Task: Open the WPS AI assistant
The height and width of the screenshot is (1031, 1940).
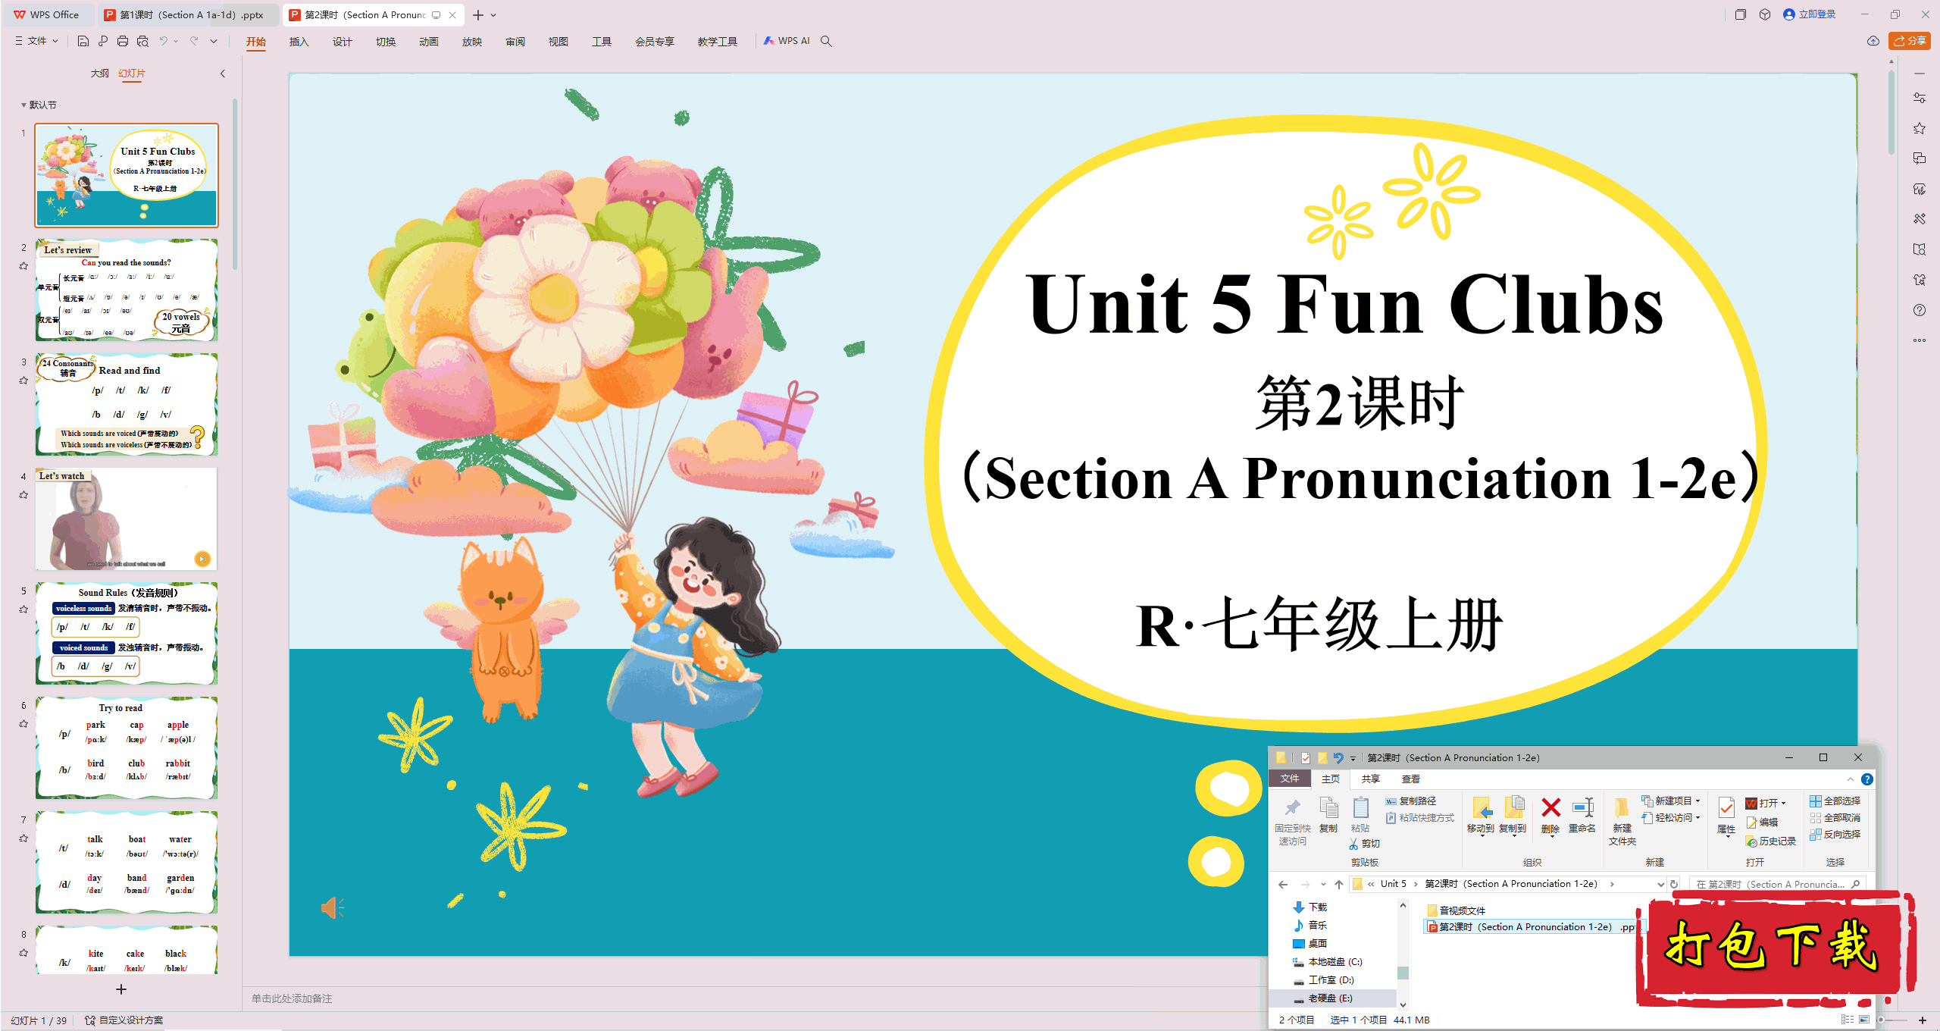Action: pos(787,41)
